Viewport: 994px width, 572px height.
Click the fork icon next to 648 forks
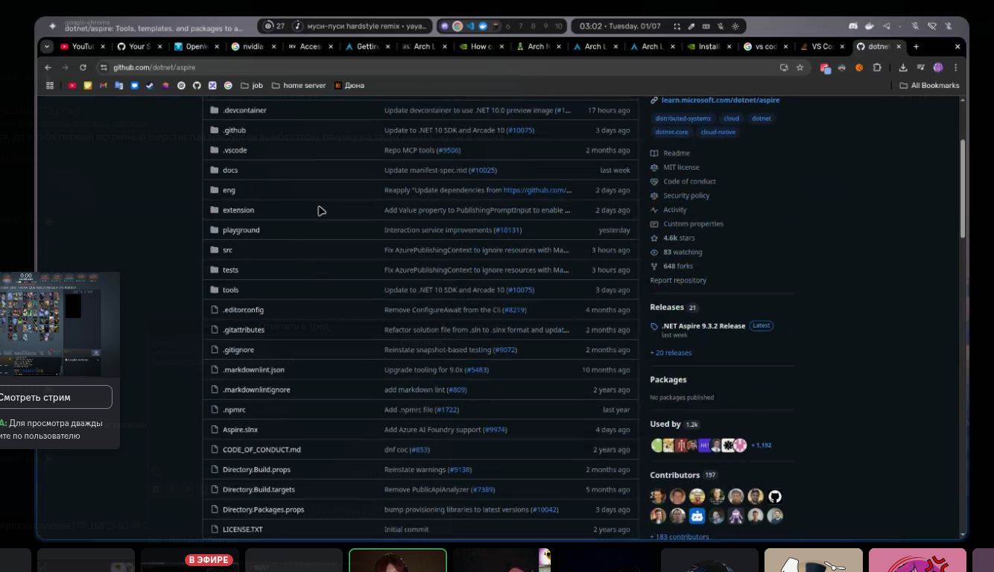[654, 267]
